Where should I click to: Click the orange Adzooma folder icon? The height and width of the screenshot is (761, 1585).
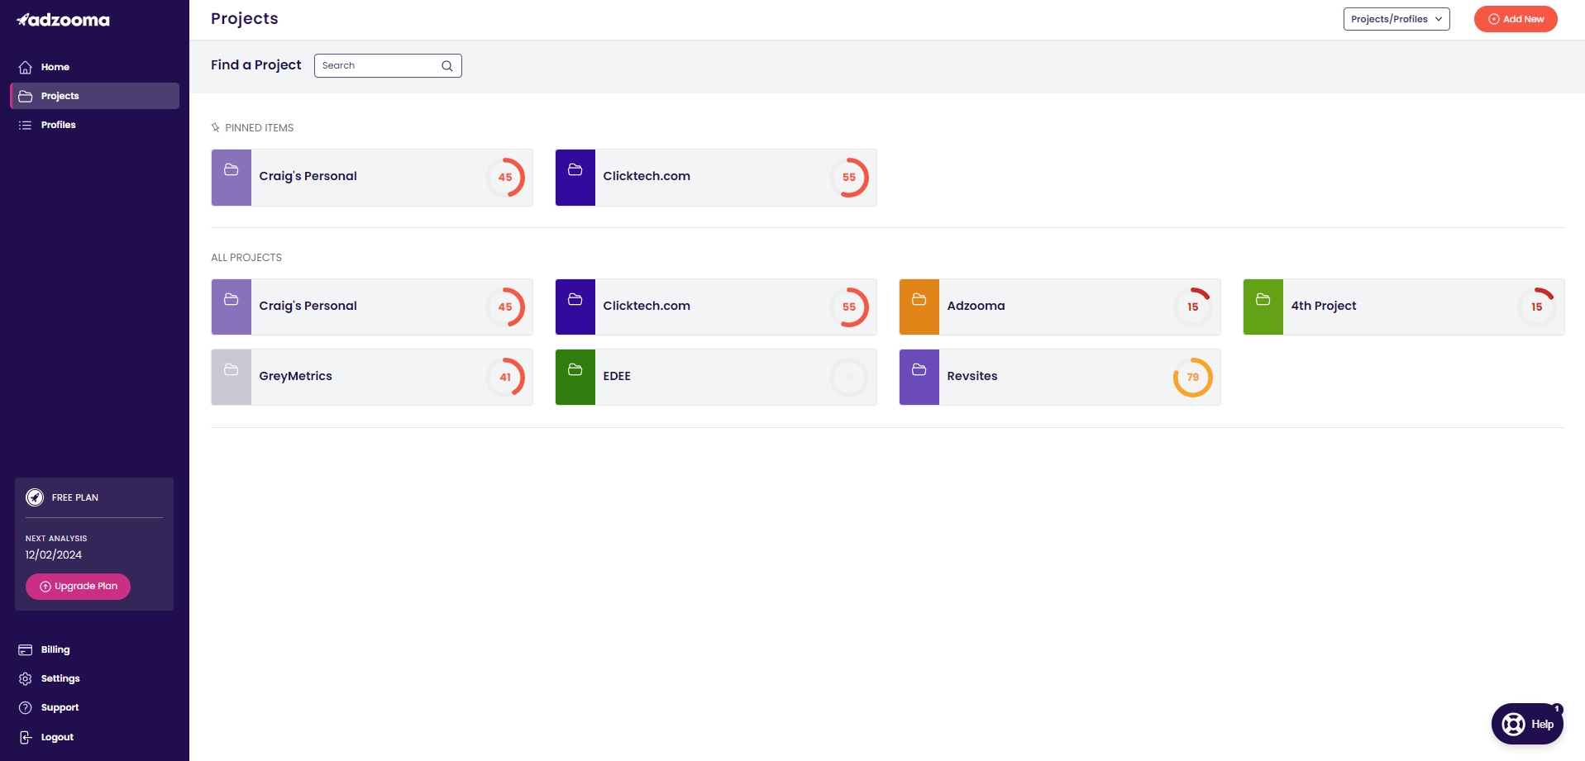(x=919, y=299)
